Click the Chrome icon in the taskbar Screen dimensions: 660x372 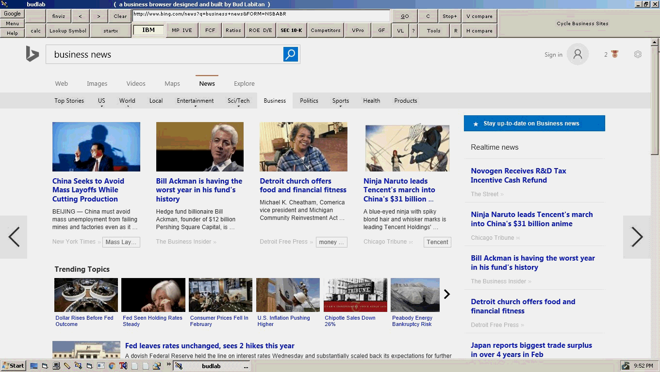[112, 366]
